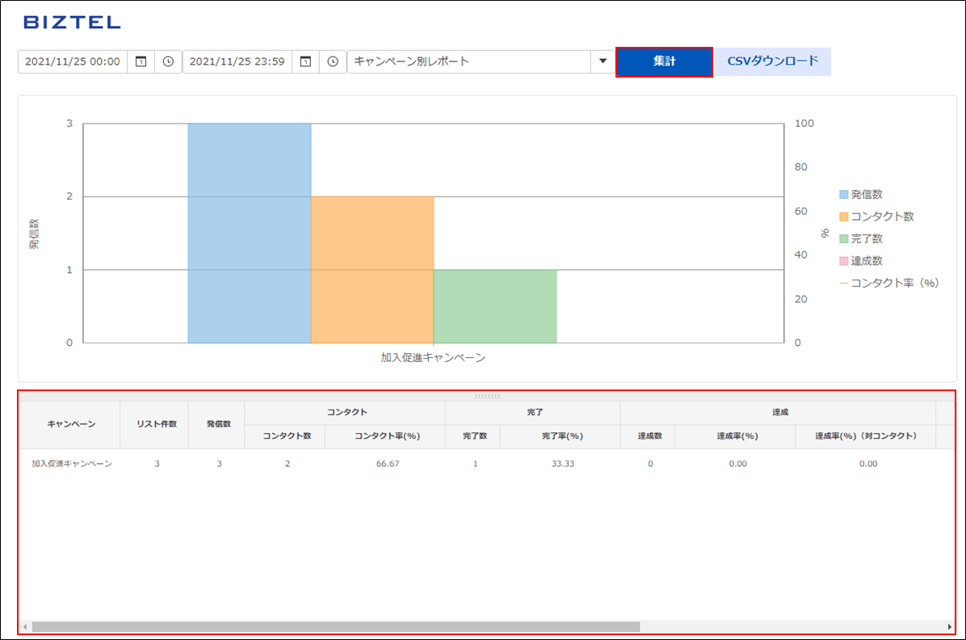Toggle the 完了数 legend swatch

point(843,239)
